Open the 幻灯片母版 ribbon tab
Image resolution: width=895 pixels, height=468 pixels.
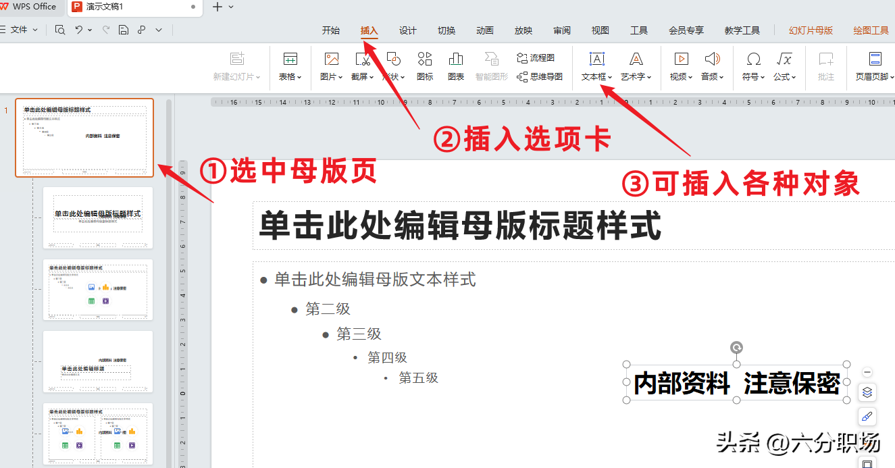pos(811,30)
